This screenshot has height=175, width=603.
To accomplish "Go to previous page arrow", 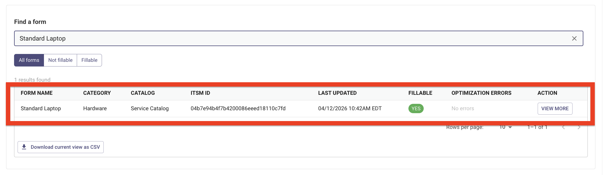I will click(563, 127).
